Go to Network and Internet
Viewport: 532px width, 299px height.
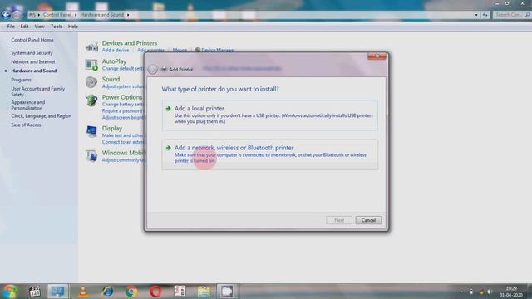(x=33, y=62)
